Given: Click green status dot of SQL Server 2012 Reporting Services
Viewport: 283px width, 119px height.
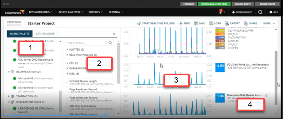Looking at the screenshot, I should pos(14,59).
